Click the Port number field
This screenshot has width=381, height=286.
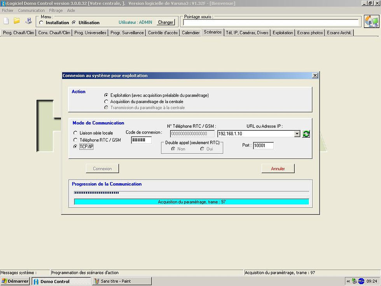pyautogui.click(x=264, y=146)
